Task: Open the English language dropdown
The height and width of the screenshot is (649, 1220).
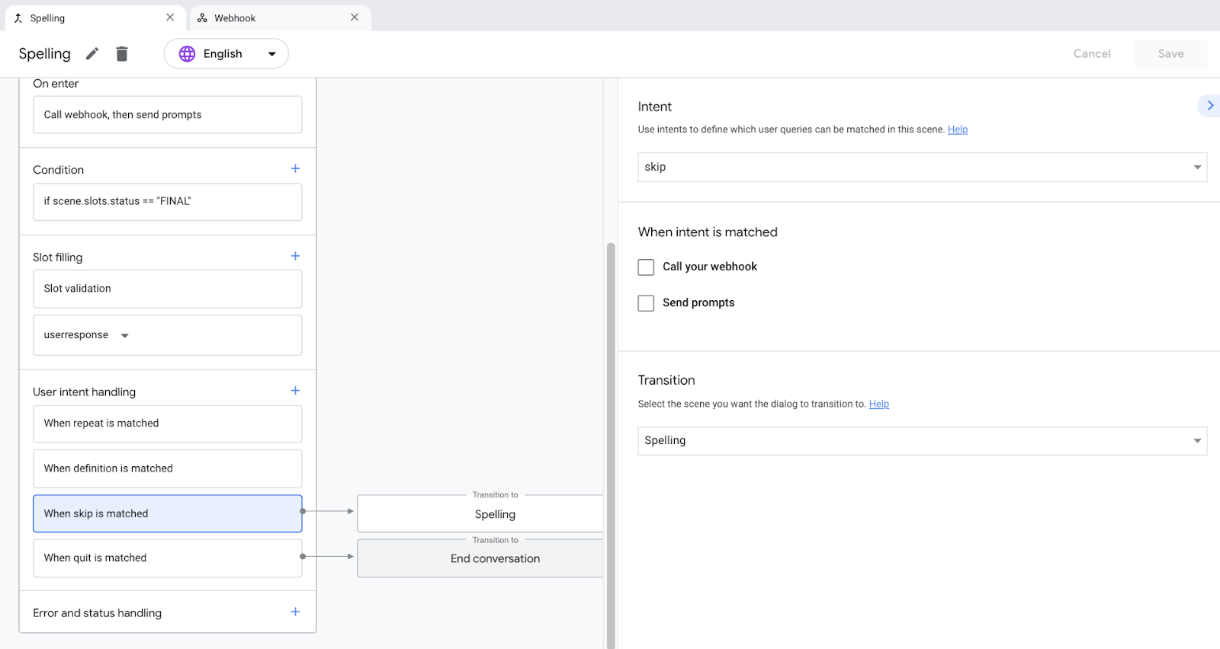Action: tap(226, 54)
